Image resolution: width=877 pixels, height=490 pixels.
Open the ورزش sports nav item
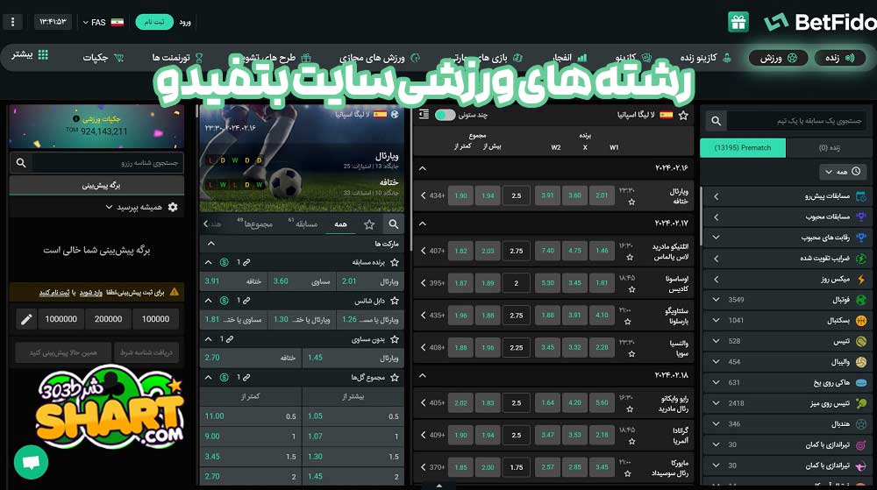778,58
